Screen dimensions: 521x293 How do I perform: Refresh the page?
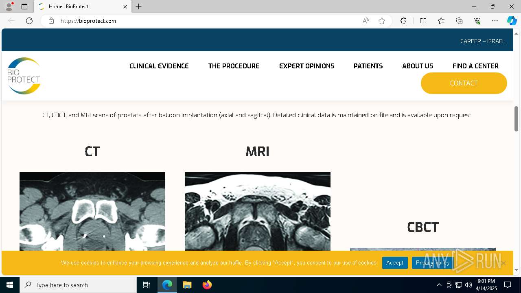click(29, 21)
